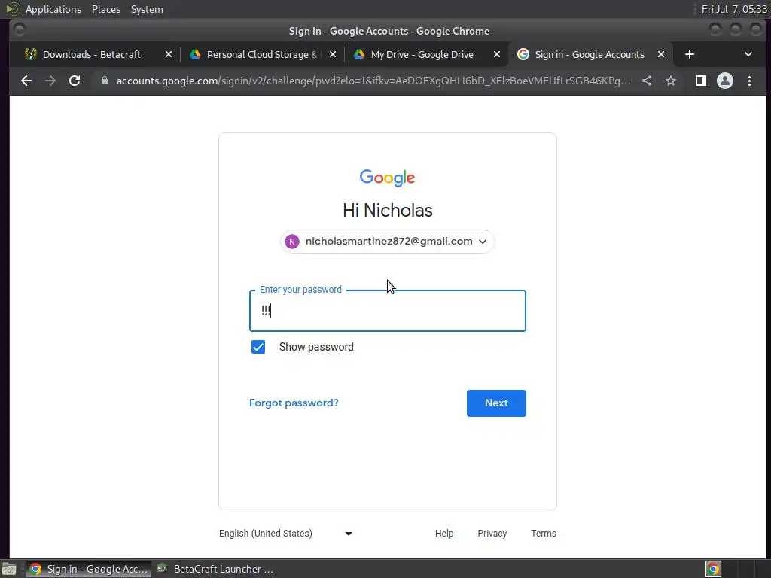Open the English (United States) language dropdown

pos(285,534)
